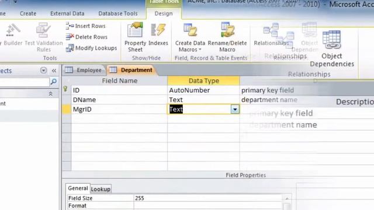Select the Design ribbon tab
Viewport: 374px width, 210px height.
pyautogui.click(x=164, y=13)
